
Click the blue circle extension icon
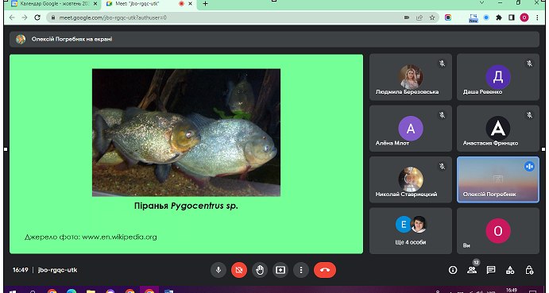[x=486, y=17]
